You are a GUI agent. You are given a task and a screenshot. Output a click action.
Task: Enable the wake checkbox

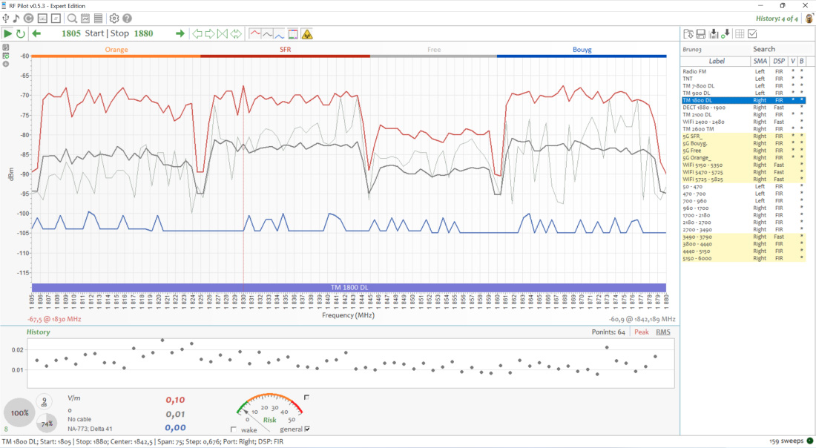(234, 429)
